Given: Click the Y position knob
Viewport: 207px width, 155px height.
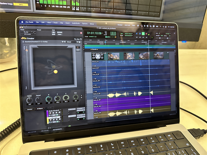Looking at the screenshot, I should click(x=58, y=98).
